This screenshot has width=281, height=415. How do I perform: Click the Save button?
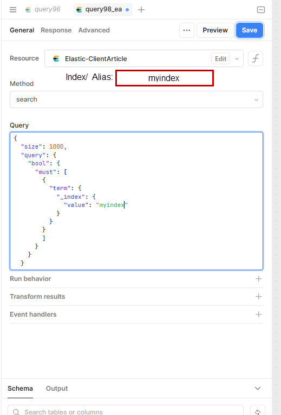(x=250, y=30)
